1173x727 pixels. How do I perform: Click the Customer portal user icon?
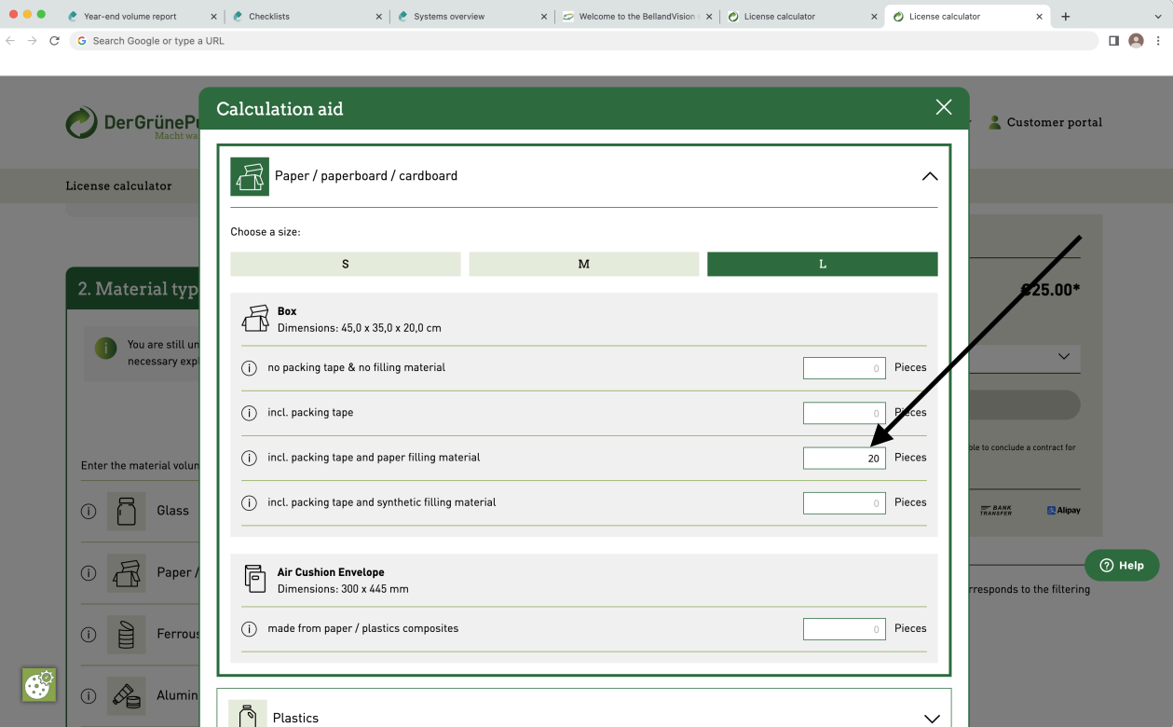coord(994,122)
